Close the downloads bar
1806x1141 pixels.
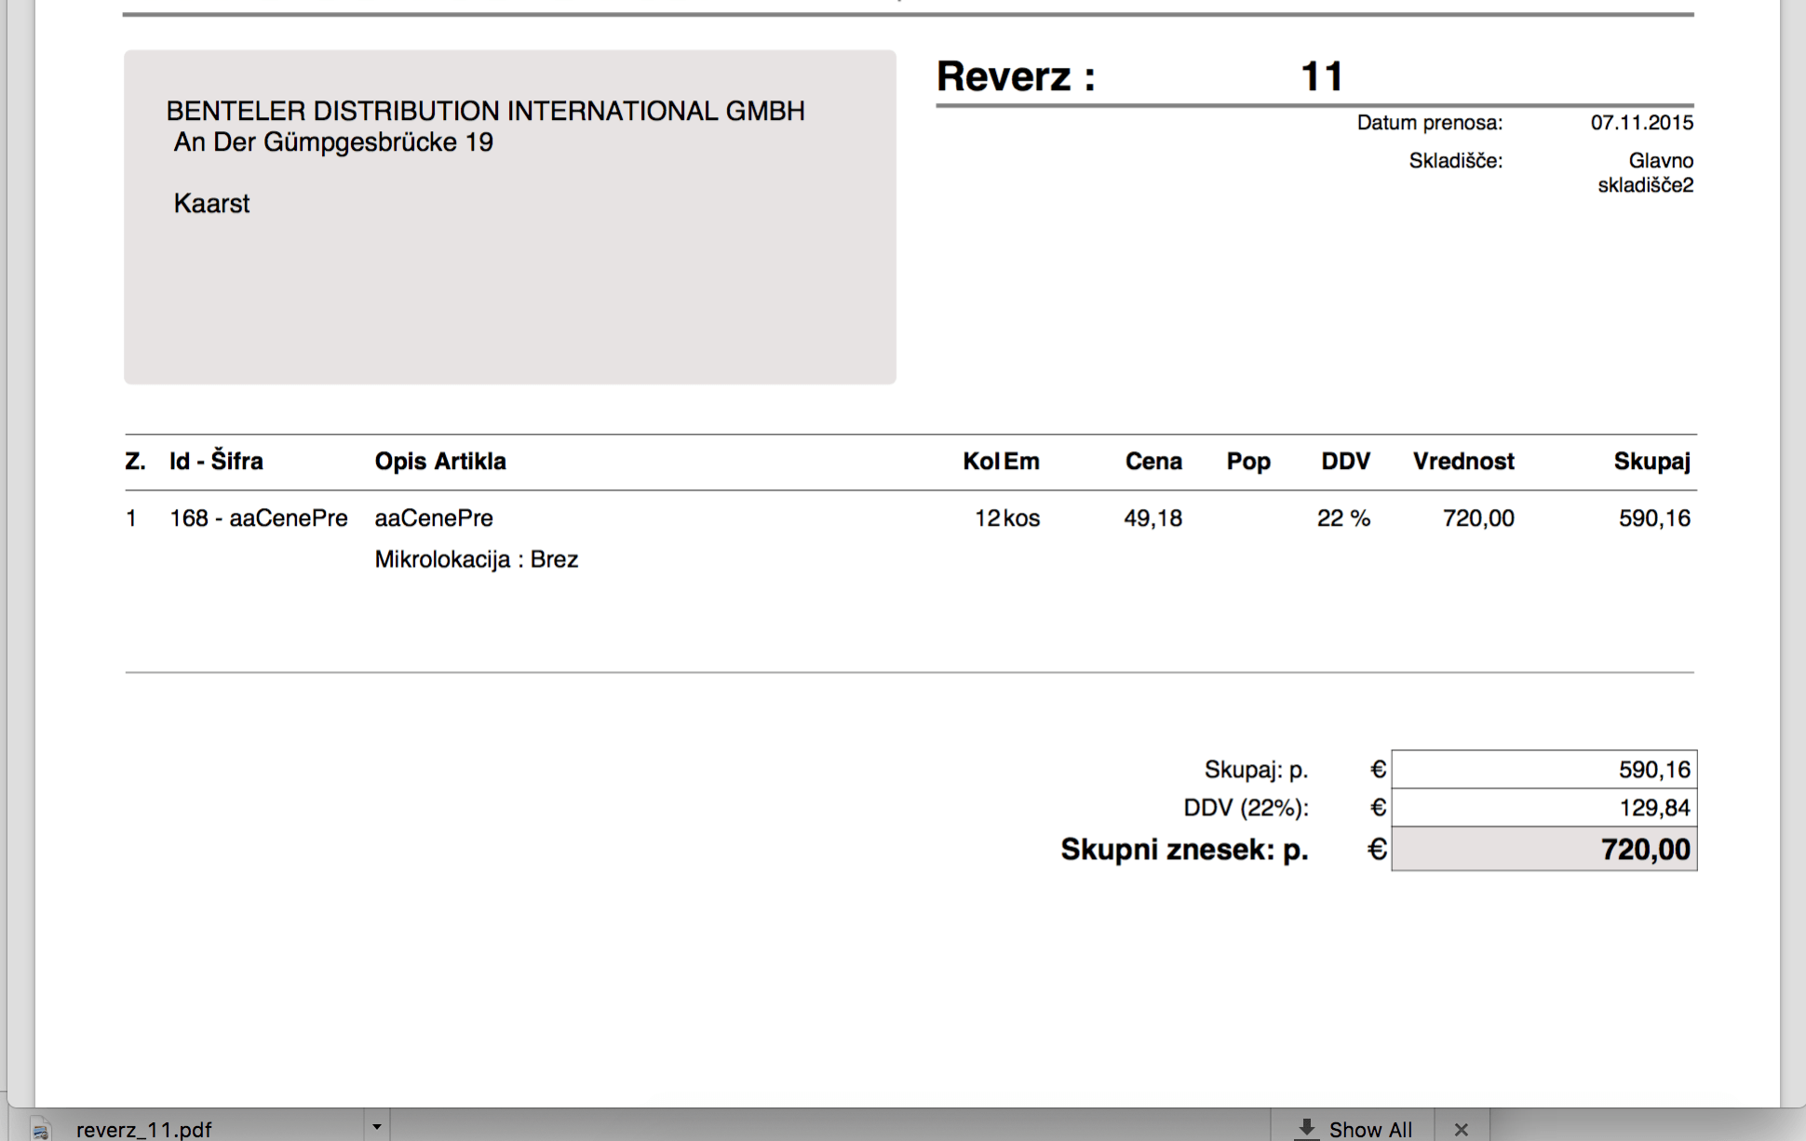(x=1461, y=1129)
